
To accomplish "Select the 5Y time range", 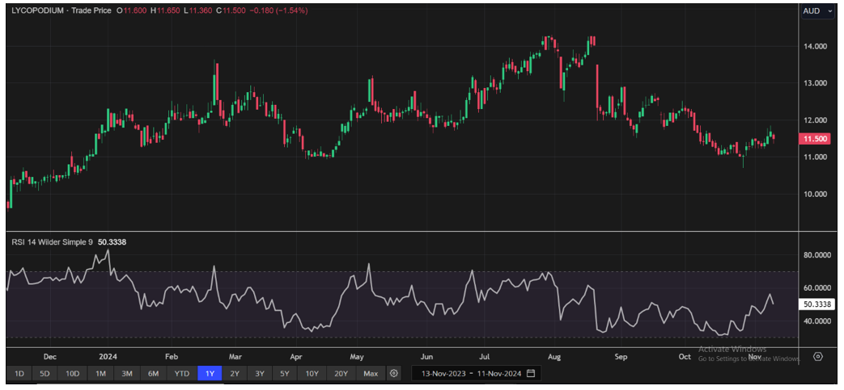I will point(284,374).
